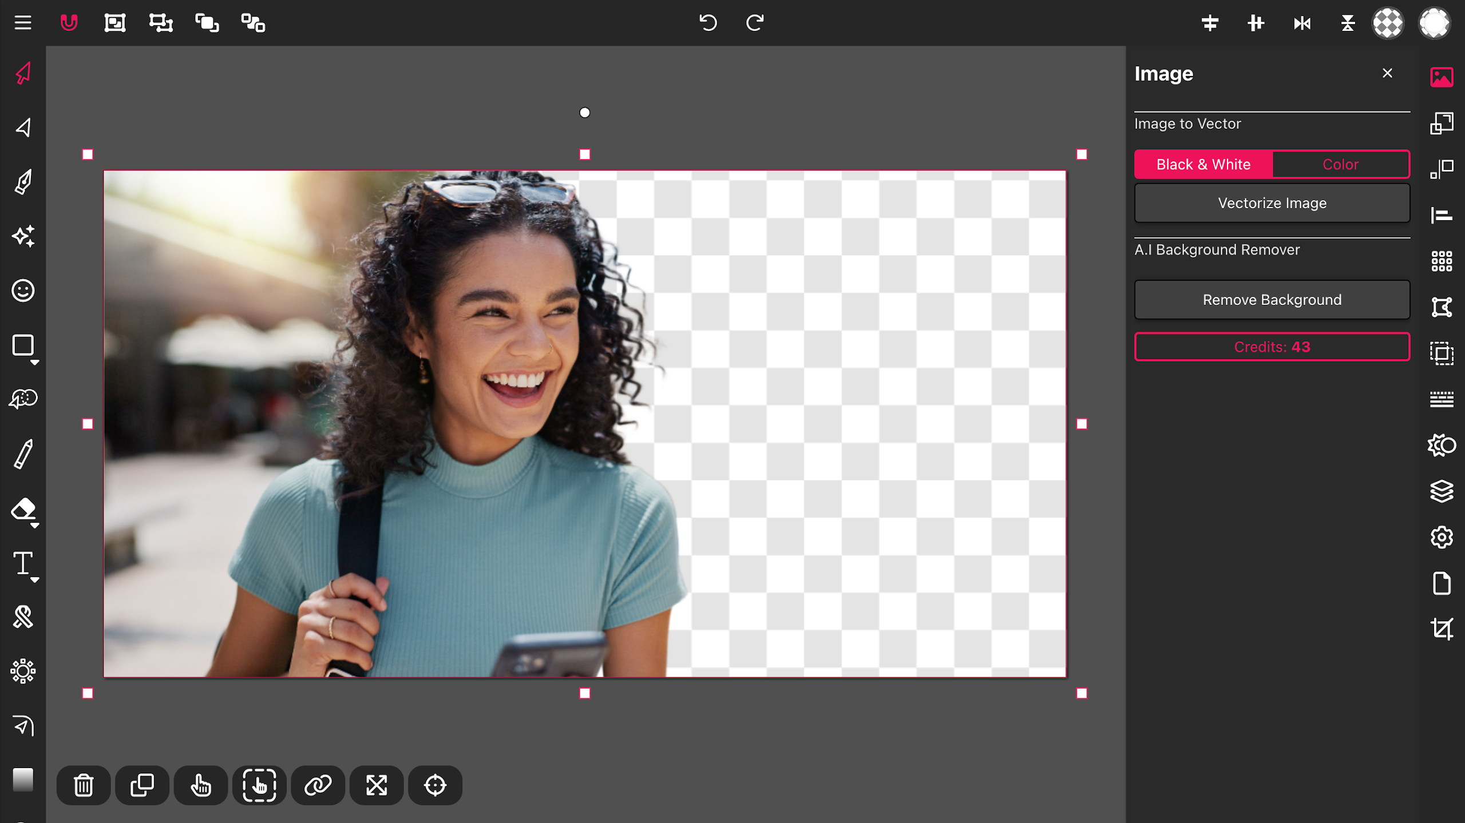The image size is (1465, 823).
Task: Expand the shape tool dropdown arrow
Action: (35, 363)
